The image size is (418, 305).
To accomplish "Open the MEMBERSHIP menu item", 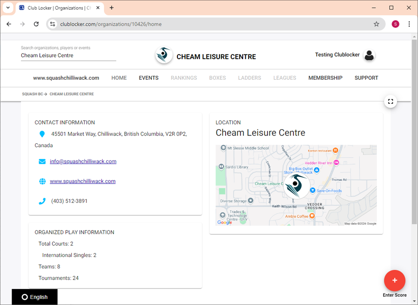I will pyautogui.click(x=325, y=78).
